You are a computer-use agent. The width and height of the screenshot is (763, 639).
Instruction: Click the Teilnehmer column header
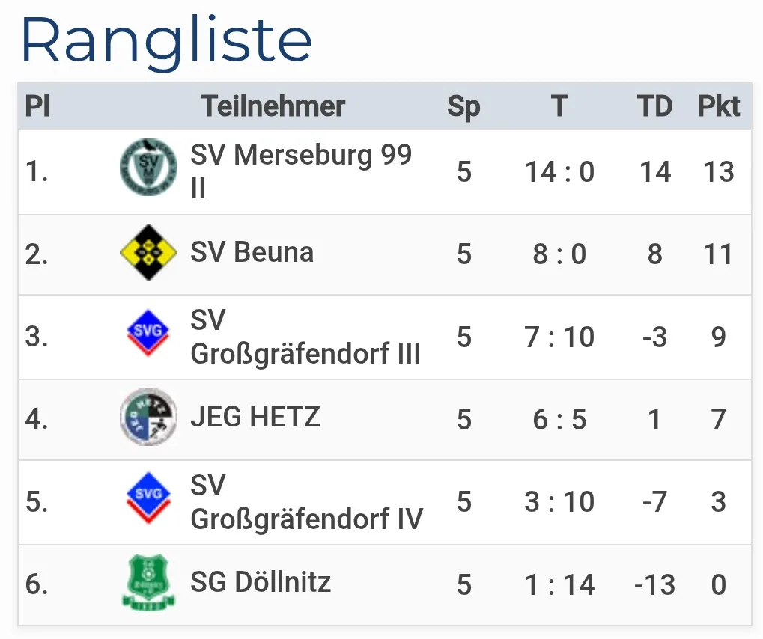point(273,107)
